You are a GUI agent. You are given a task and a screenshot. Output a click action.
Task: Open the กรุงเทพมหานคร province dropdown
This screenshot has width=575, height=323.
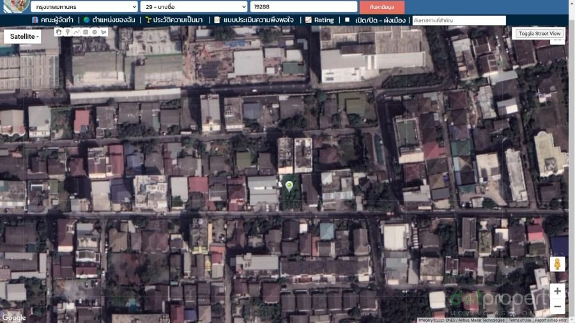(84, 6)
